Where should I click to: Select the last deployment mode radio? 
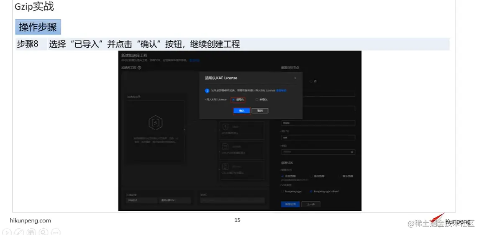coord(339,177)
